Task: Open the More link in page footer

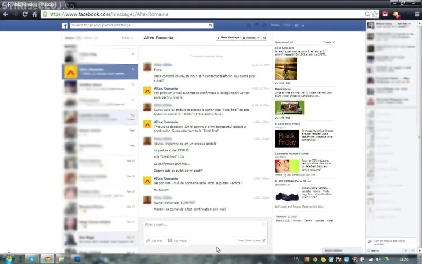Action: pyautogui.click(x=330, y=221)
